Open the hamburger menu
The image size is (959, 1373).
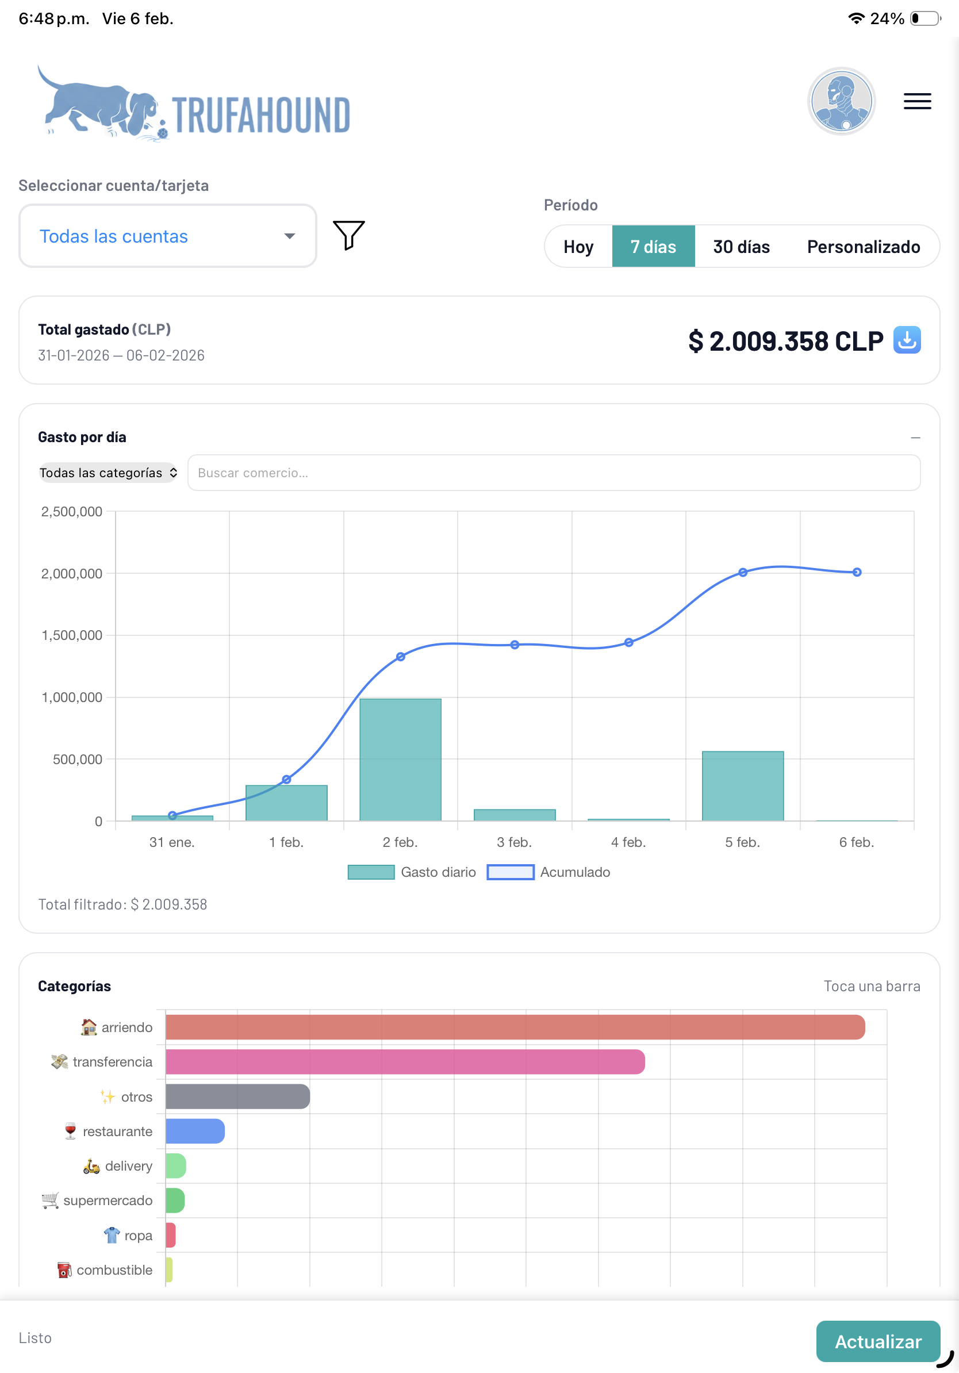(916, 102)
